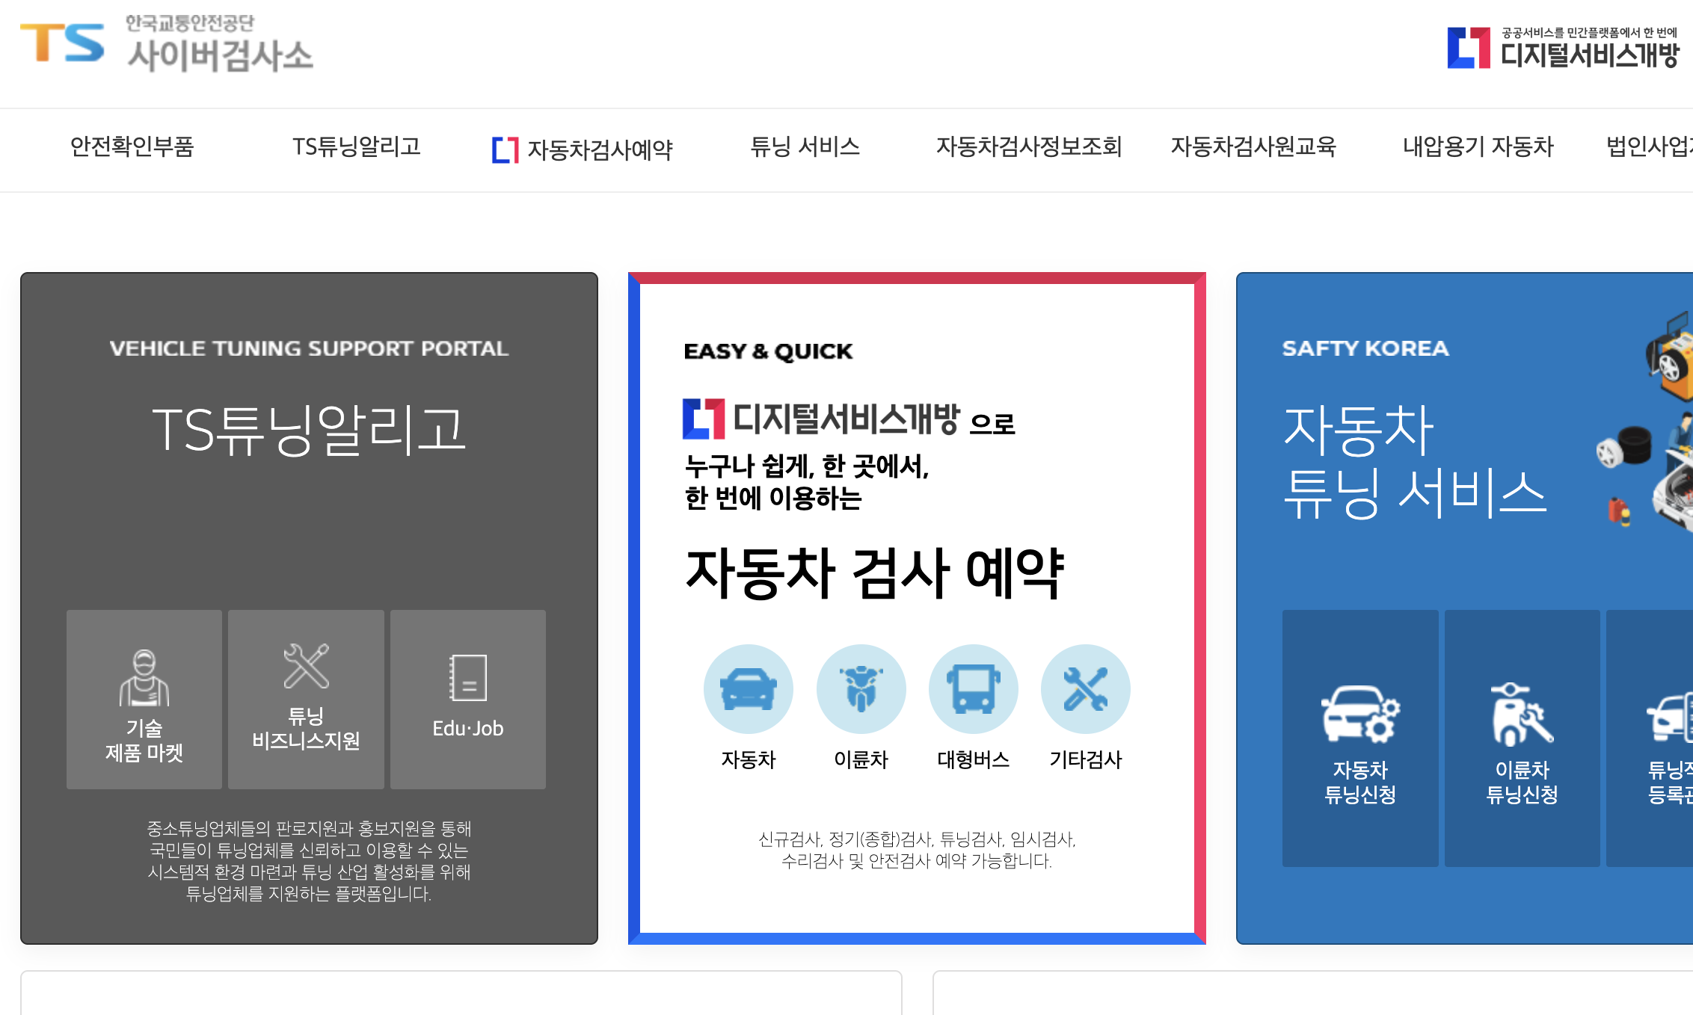Click the TS 사이버검사소 logo
1693x1015 pixels.
[166, 45]
